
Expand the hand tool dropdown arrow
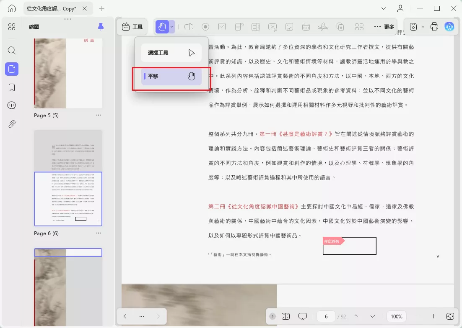tap(172, 27)
